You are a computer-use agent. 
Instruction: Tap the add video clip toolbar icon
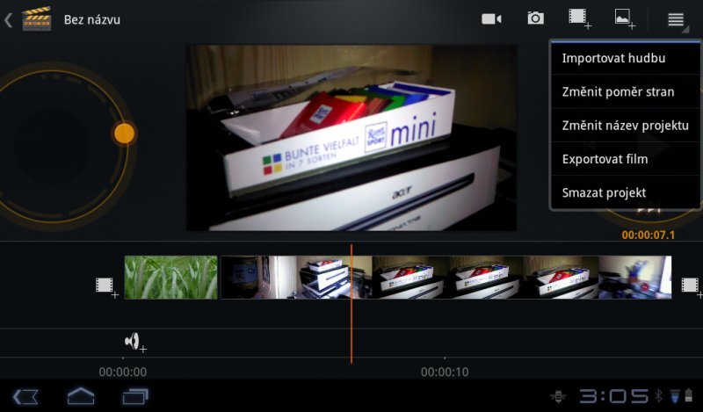578,18
